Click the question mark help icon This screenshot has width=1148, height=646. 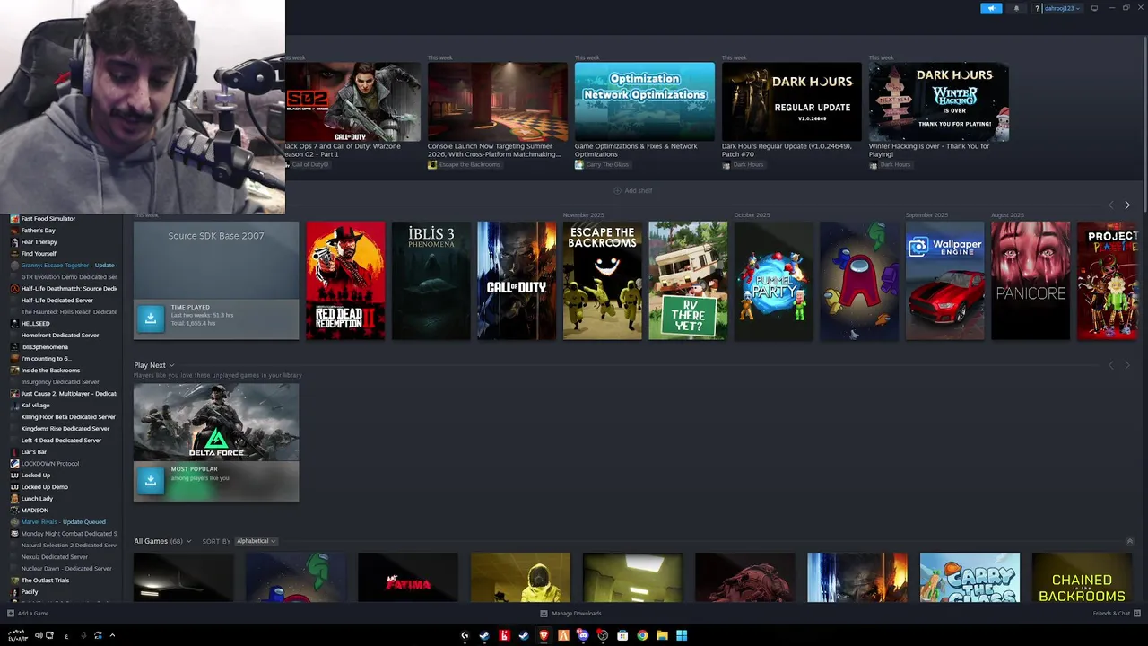pyautogui.click(x=1037, y=8)
